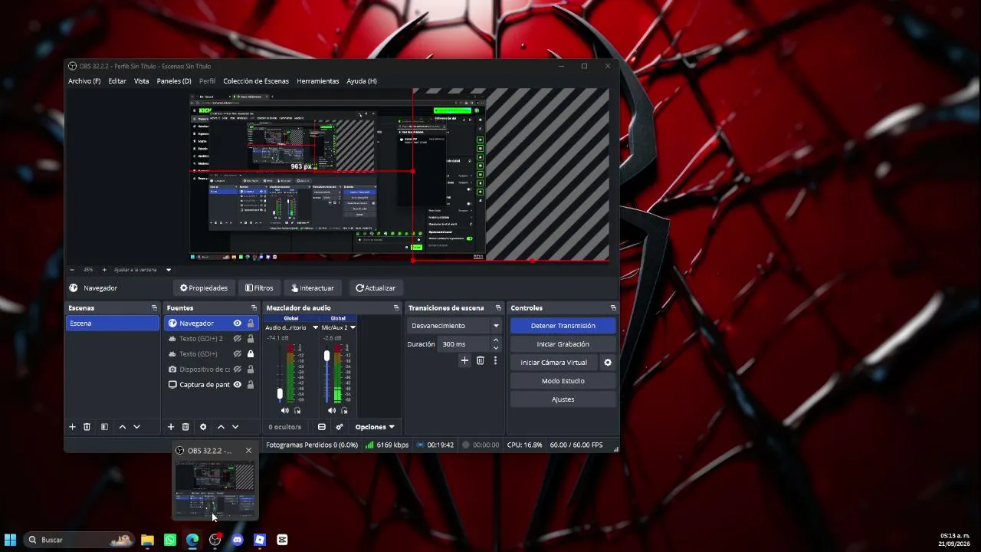Mute Audio del escritorio speaker icon
Screen dimensions: 981x552
click(285, 410)
